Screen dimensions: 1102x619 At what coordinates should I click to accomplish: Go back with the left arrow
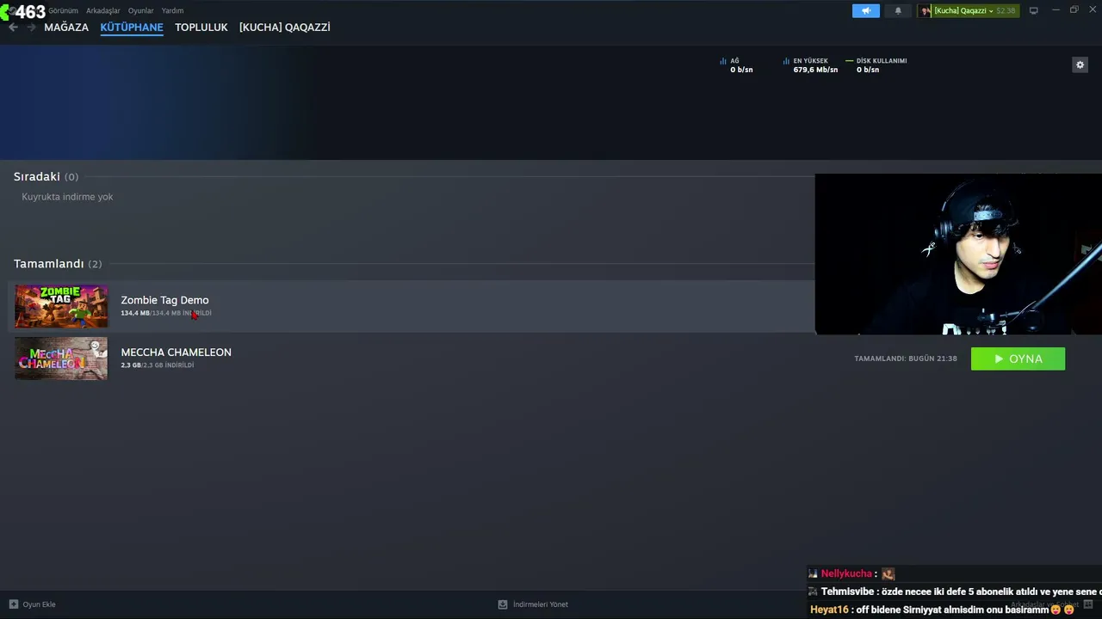pos(13,28)
